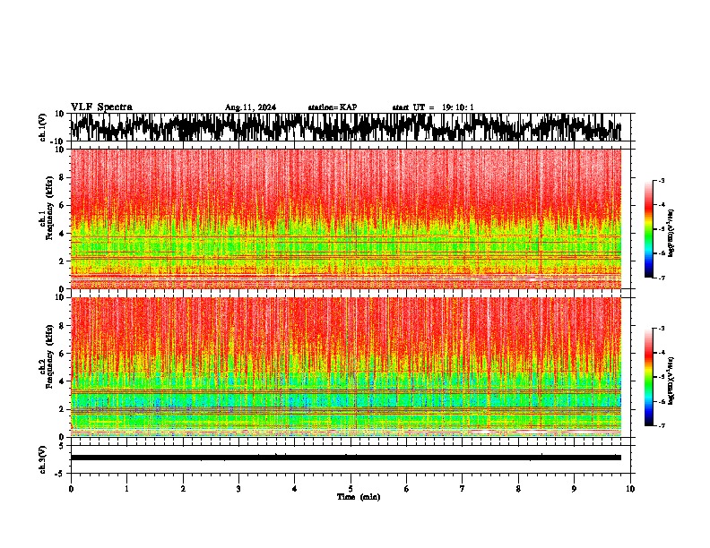The width and height of the screenshot is (710, 548).
Task: Click the 'station=KAP' label
Action: (x=333, y=107)
